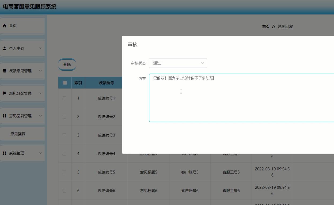The width and height of the screenshot is (334, 205).
Task: Click the row 6 timestamp 2022-03-19 09:54:56
Action: click(x=272, y=191)
